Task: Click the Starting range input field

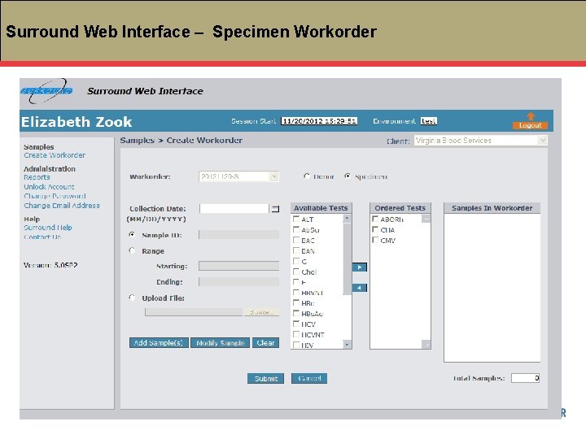Action: point(238,266)
